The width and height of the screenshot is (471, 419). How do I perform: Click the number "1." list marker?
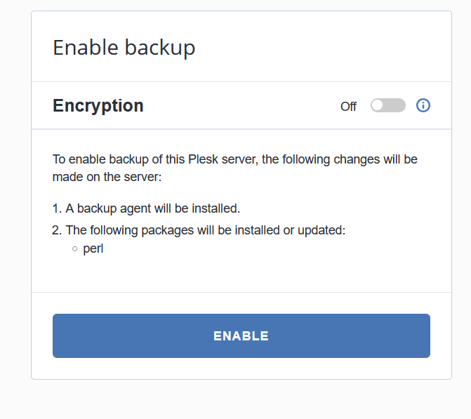pyautogui.click(x=58, y=208)
